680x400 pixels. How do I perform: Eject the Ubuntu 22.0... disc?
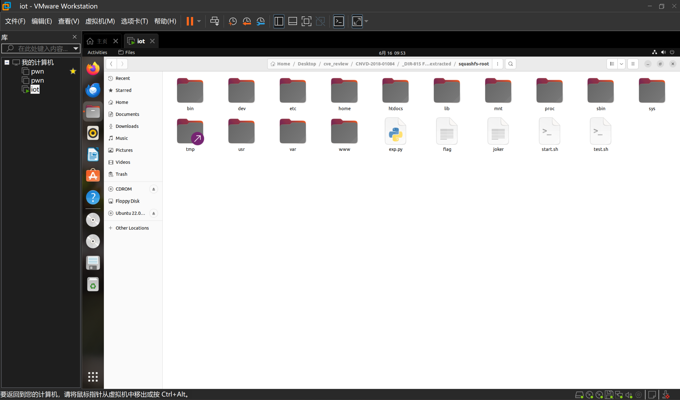[x=154, y=214]
